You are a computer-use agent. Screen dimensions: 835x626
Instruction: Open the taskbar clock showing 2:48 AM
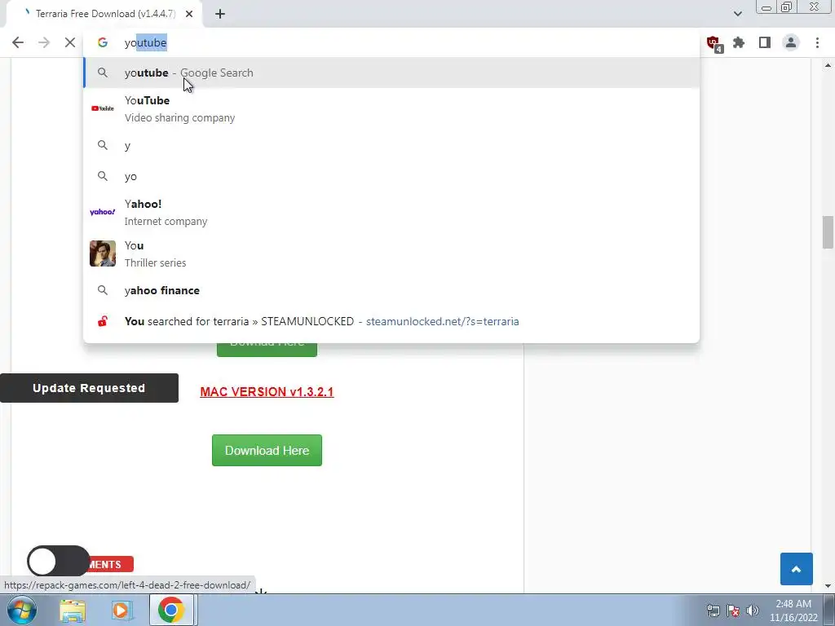coord(793,611)
